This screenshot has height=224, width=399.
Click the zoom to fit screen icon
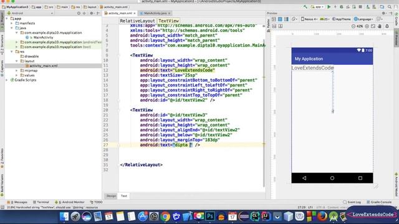[x=373, y=26]
